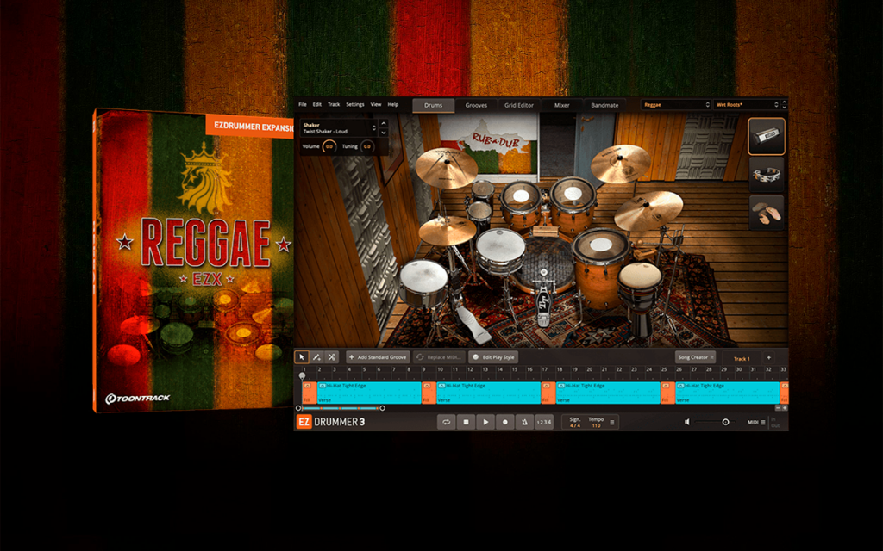Click the Tuning knob

[367, 146]
